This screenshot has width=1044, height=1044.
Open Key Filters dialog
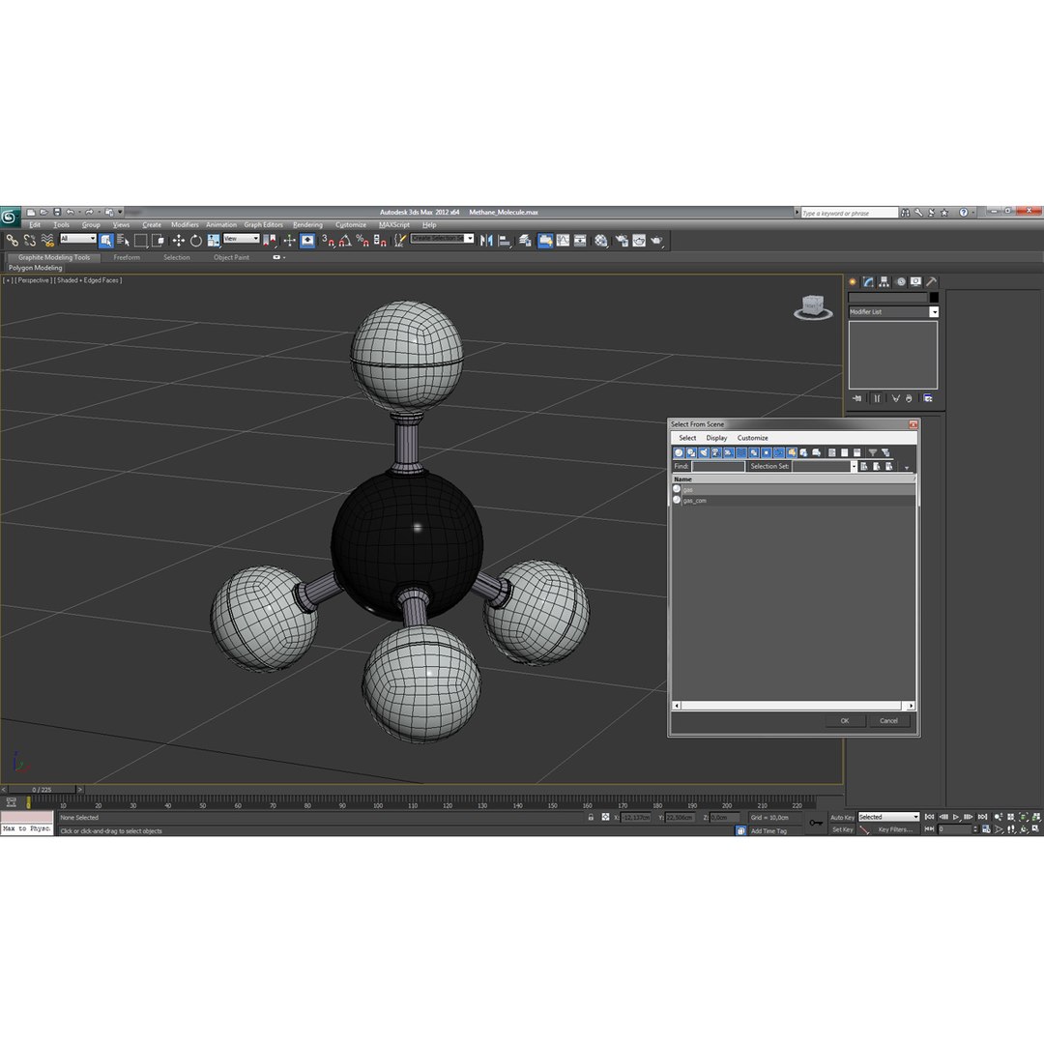(895, 829)
